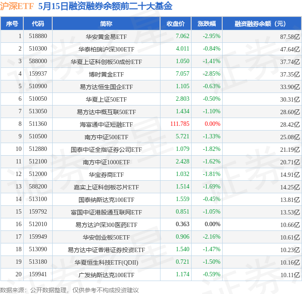
Task: Click the change value -1.41%
Action: coord(211,61)
